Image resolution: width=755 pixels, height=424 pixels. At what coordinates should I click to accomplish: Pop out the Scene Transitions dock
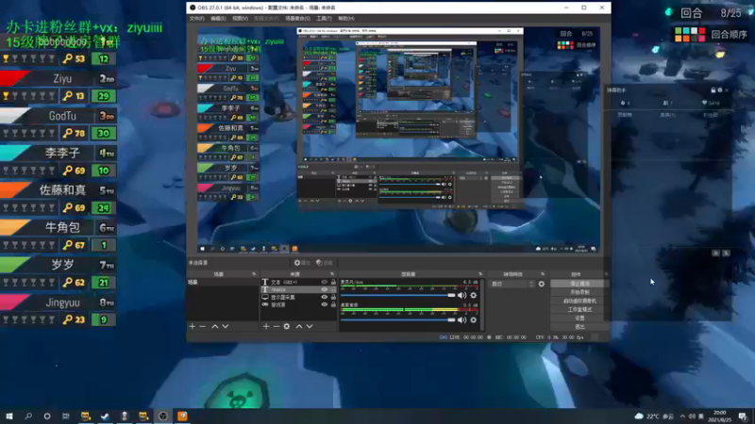543,274
